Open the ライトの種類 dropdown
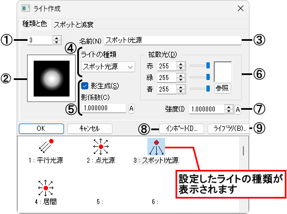This screenshot has height=214, width=287. 108,67
